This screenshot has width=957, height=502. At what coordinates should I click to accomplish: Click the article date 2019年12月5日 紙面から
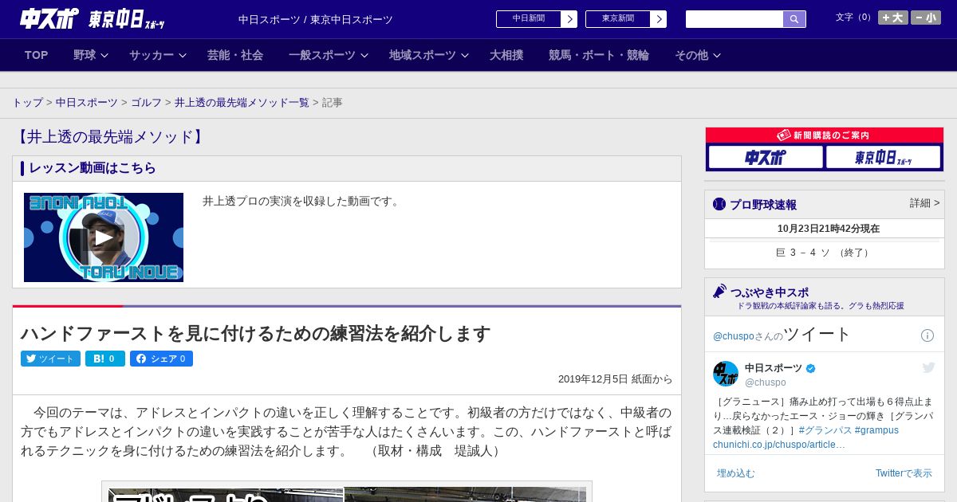click(x=615, y=379)
